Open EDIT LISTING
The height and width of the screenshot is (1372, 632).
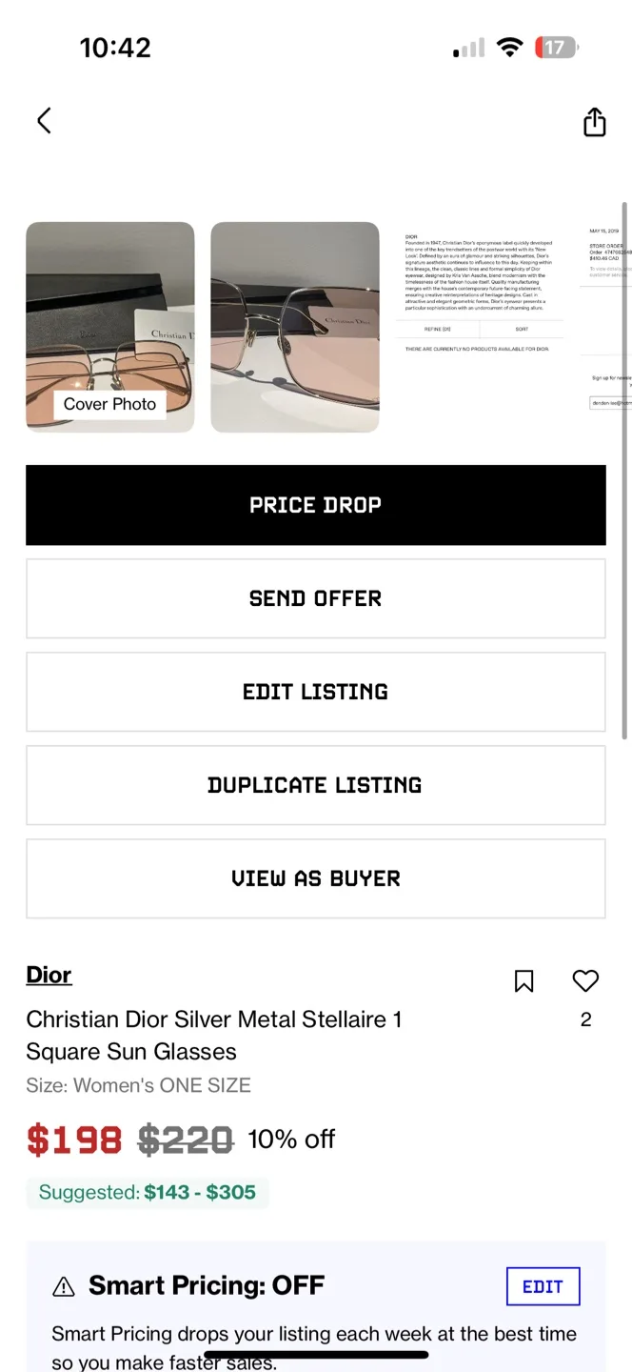pyautogui.click(x=315, y=692)
